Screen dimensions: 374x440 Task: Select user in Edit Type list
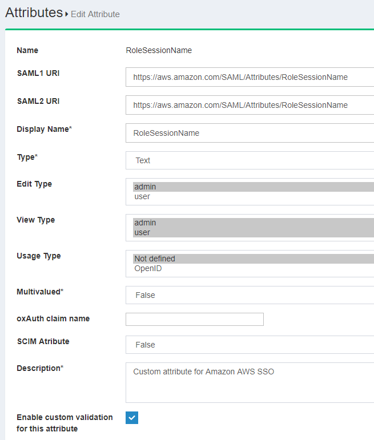pyautogui.click(x=142, y=196)
